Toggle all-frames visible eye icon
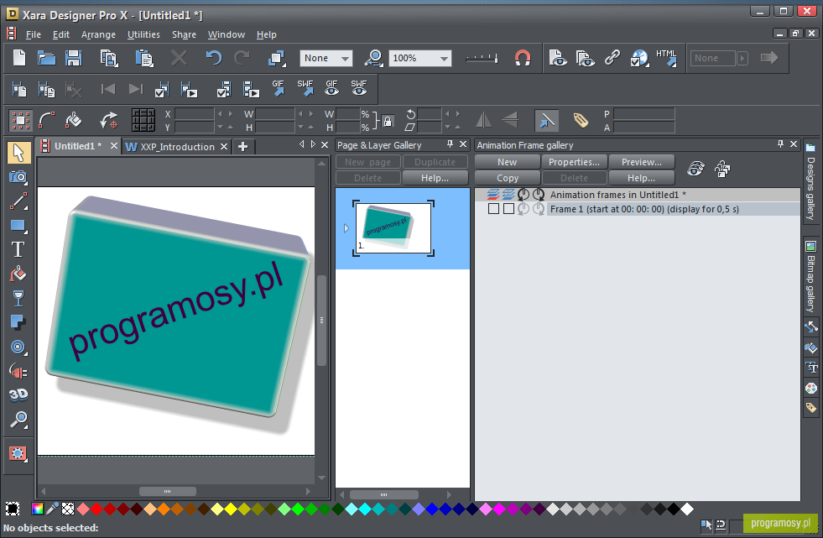 coord(696,169)
